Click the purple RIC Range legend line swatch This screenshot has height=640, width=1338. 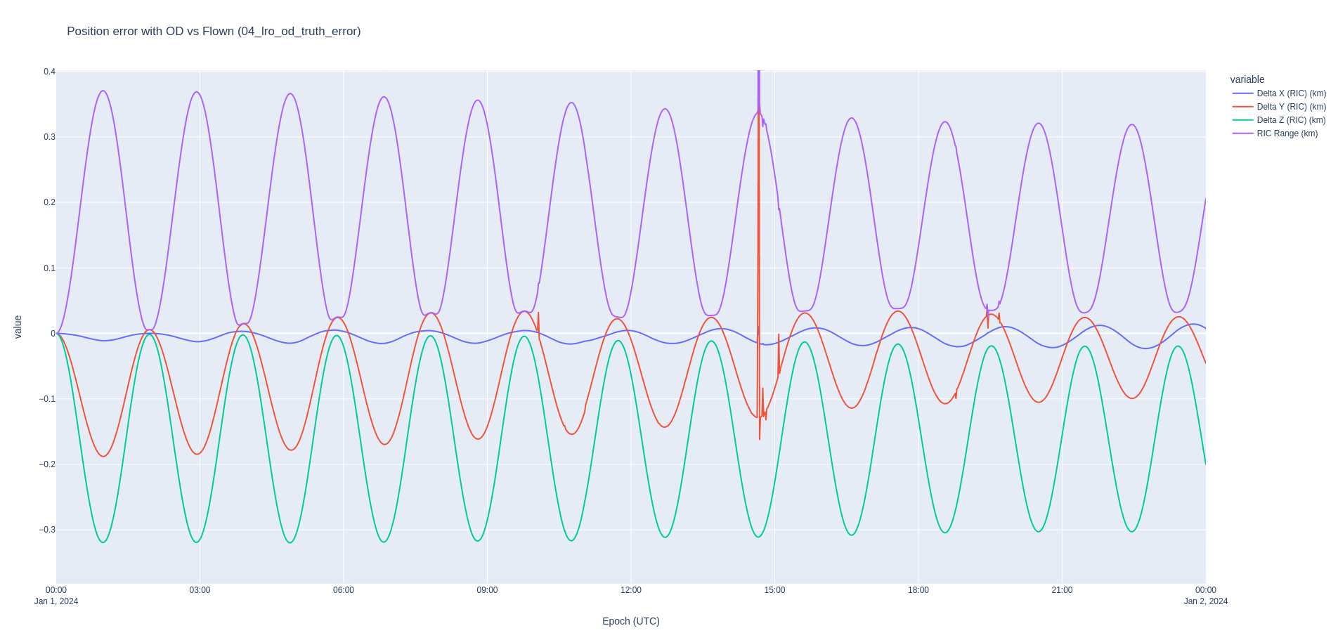coord(1243,133)
